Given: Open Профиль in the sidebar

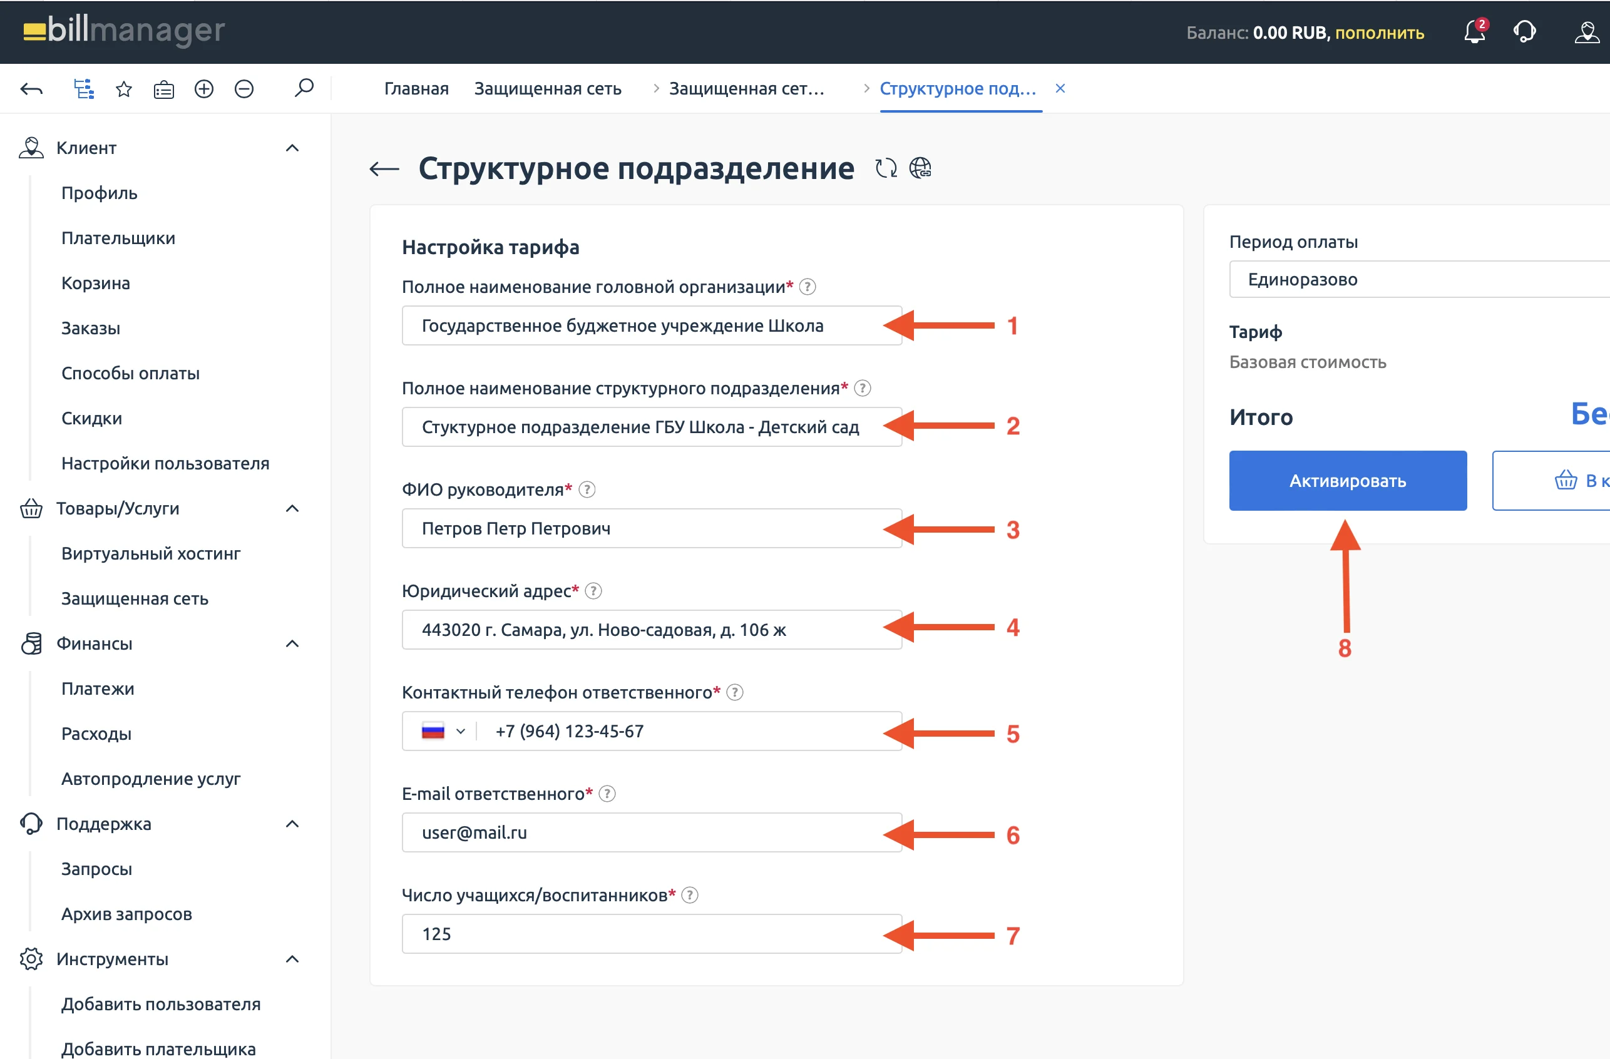Looking at the screenshot, I should pos(100,193).
